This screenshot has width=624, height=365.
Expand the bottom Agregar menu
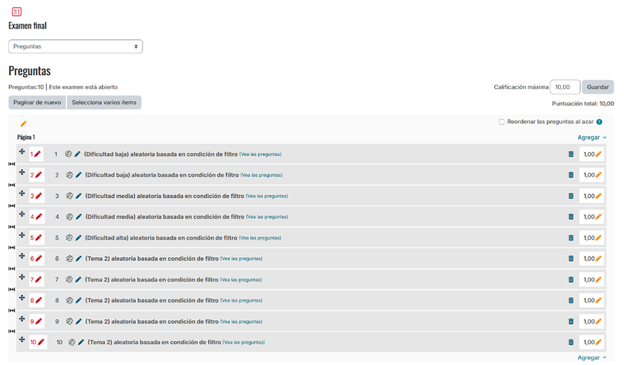592,358
